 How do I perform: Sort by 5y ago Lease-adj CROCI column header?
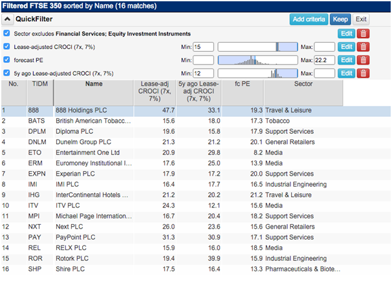pyautogui.click(x=199, y=92)
